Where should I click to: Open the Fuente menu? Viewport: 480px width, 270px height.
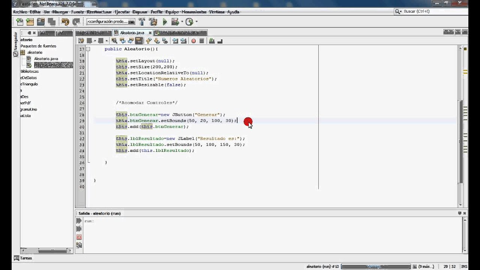click(x=78, y=12)
